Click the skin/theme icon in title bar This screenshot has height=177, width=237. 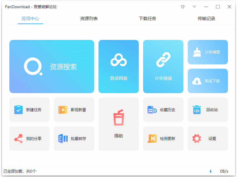[x=183, y=6]
